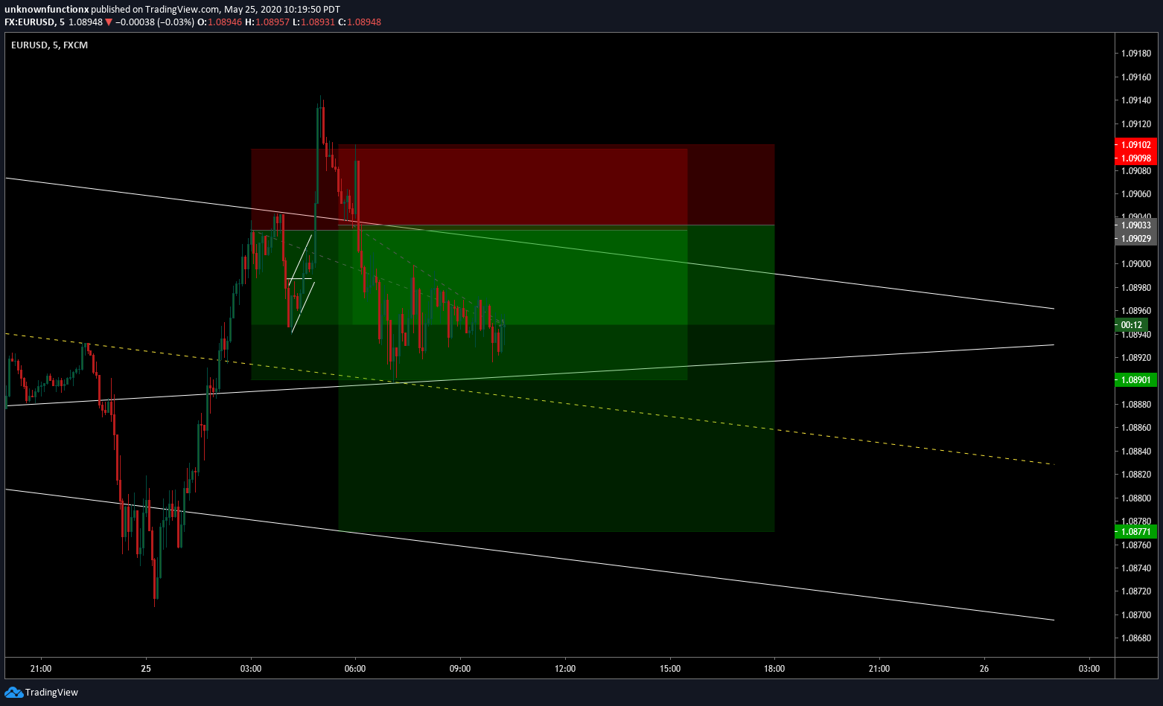
Task: Click the 1.09180 price axis tick
Action: (x=1136, y=54)
